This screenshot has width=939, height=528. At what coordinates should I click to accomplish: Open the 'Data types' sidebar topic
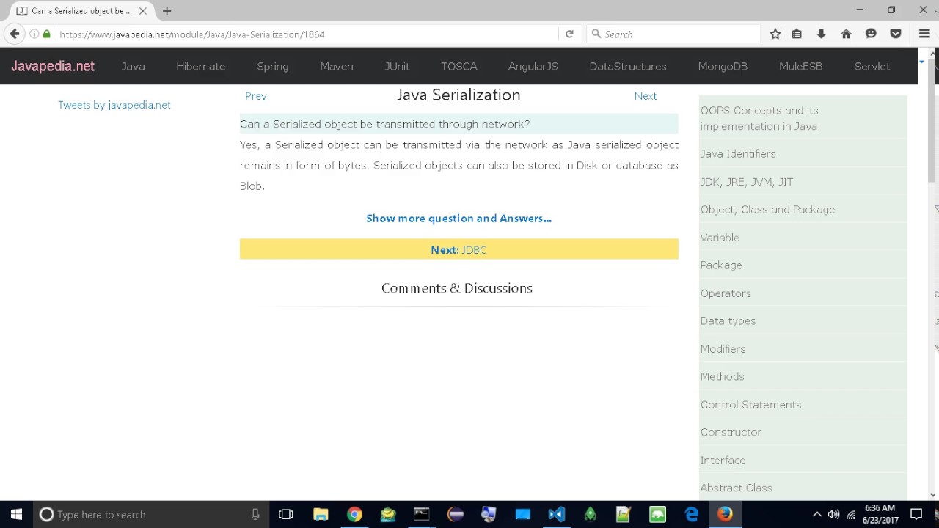728,321
